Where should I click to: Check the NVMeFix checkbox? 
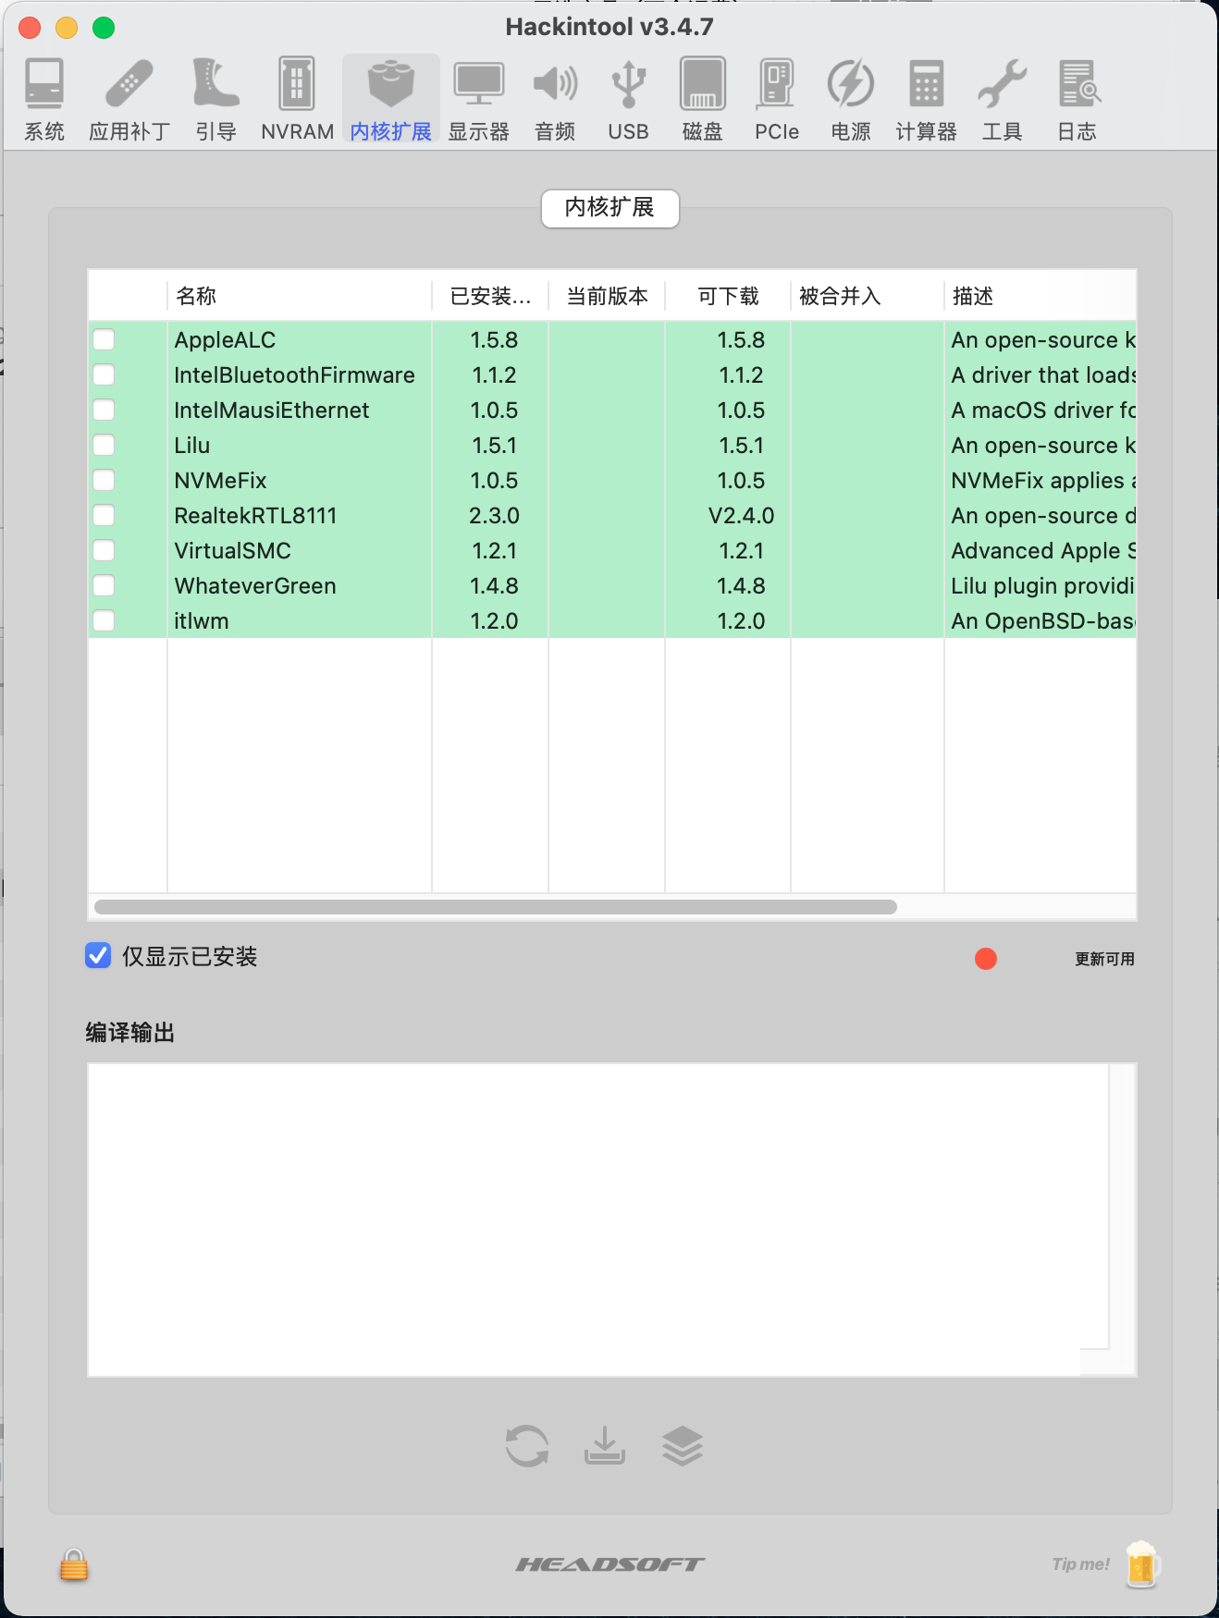click(104, 480)
